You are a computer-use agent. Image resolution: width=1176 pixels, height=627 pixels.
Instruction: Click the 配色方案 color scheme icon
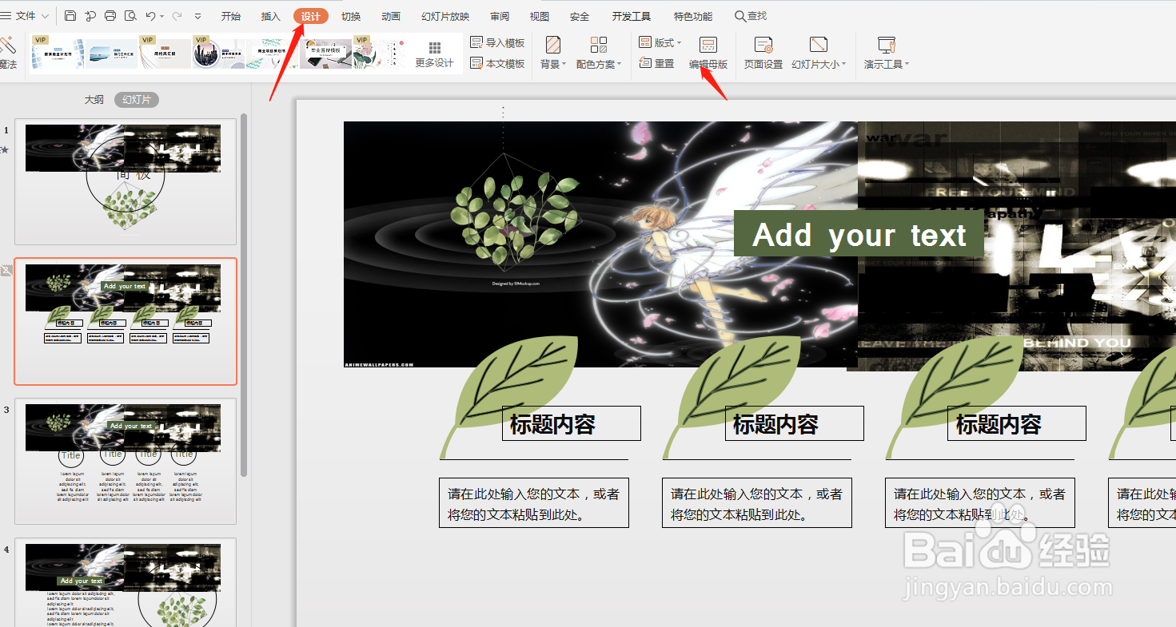coord(599,44)
